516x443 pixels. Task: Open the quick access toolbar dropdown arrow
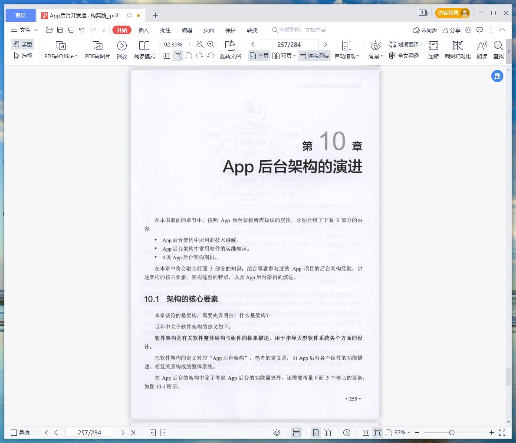[104, 30]
